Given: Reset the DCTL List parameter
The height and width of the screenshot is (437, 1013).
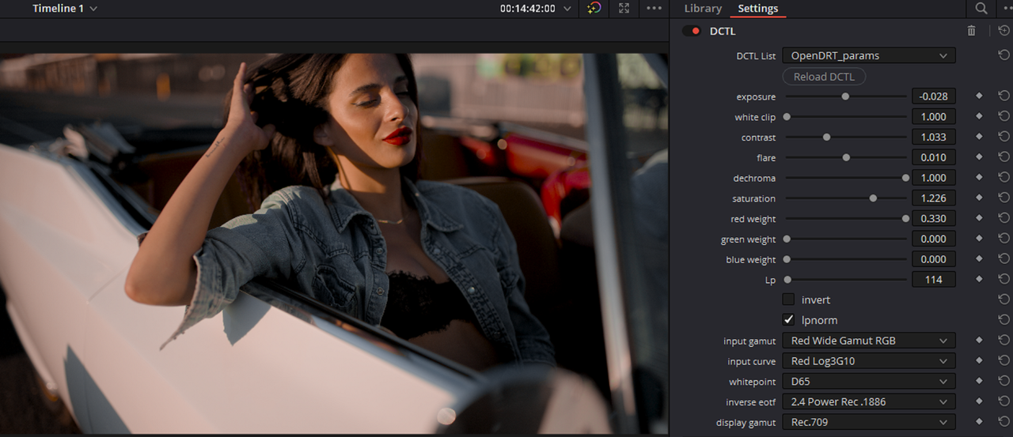Looking at the screenshot, I should (x=1004, y=55).
